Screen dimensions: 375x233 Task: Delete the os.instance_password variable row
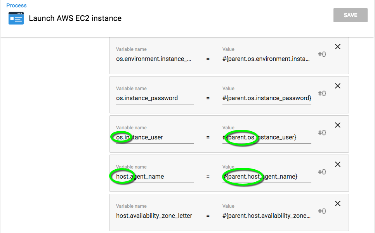tap(337, 86)
